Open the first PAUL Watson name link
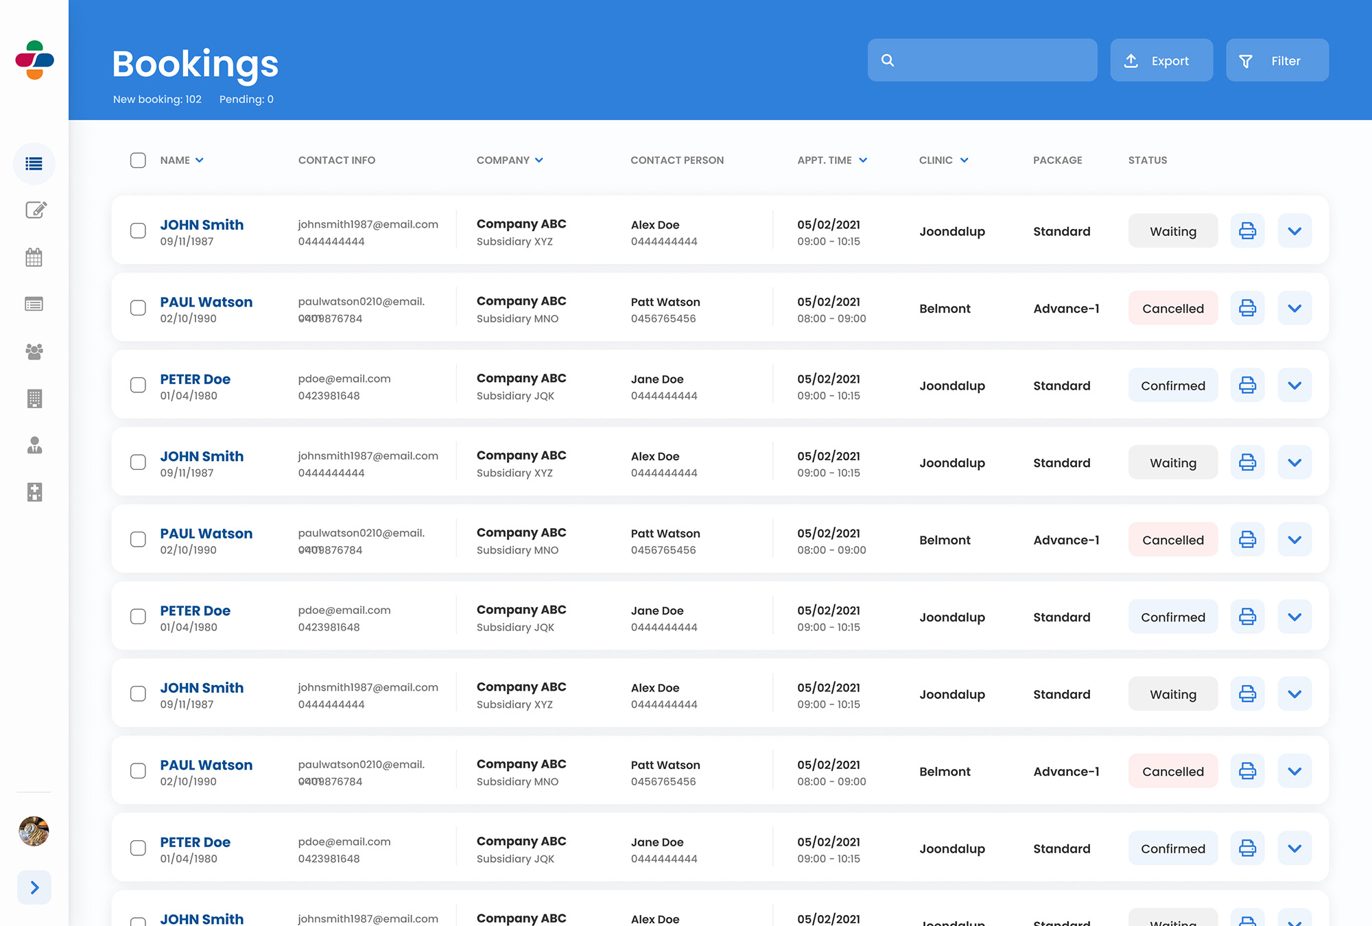Viewport: 1372px width, 926px height. point(206,302)
